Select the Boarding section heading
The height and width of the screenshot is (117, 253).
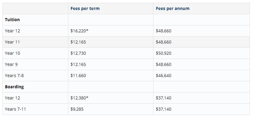tap(14, 87)
